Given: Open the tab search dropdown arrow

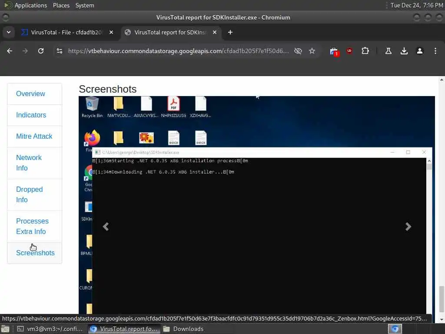Looking at the screenshot, I should click(x=9, y=32).
